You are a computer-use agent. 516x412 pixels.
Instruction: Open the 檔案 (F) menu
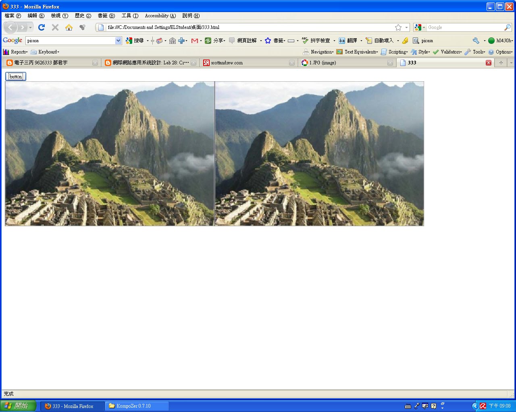[13, 16]
